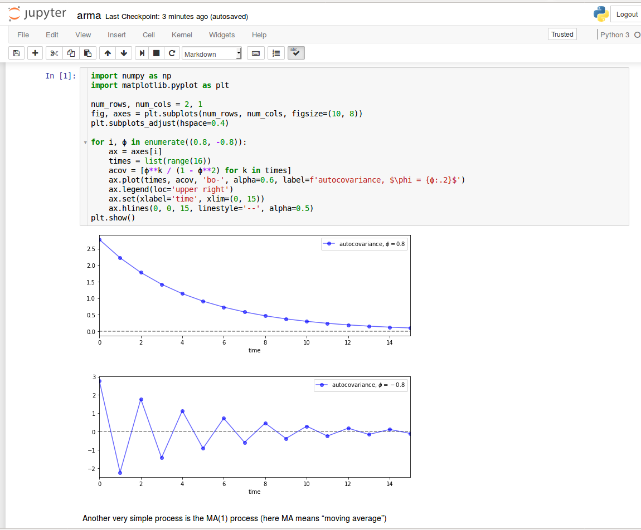Copy selected cells icon
This screenshot has width=641, height=530.
(x=71, y=53)
